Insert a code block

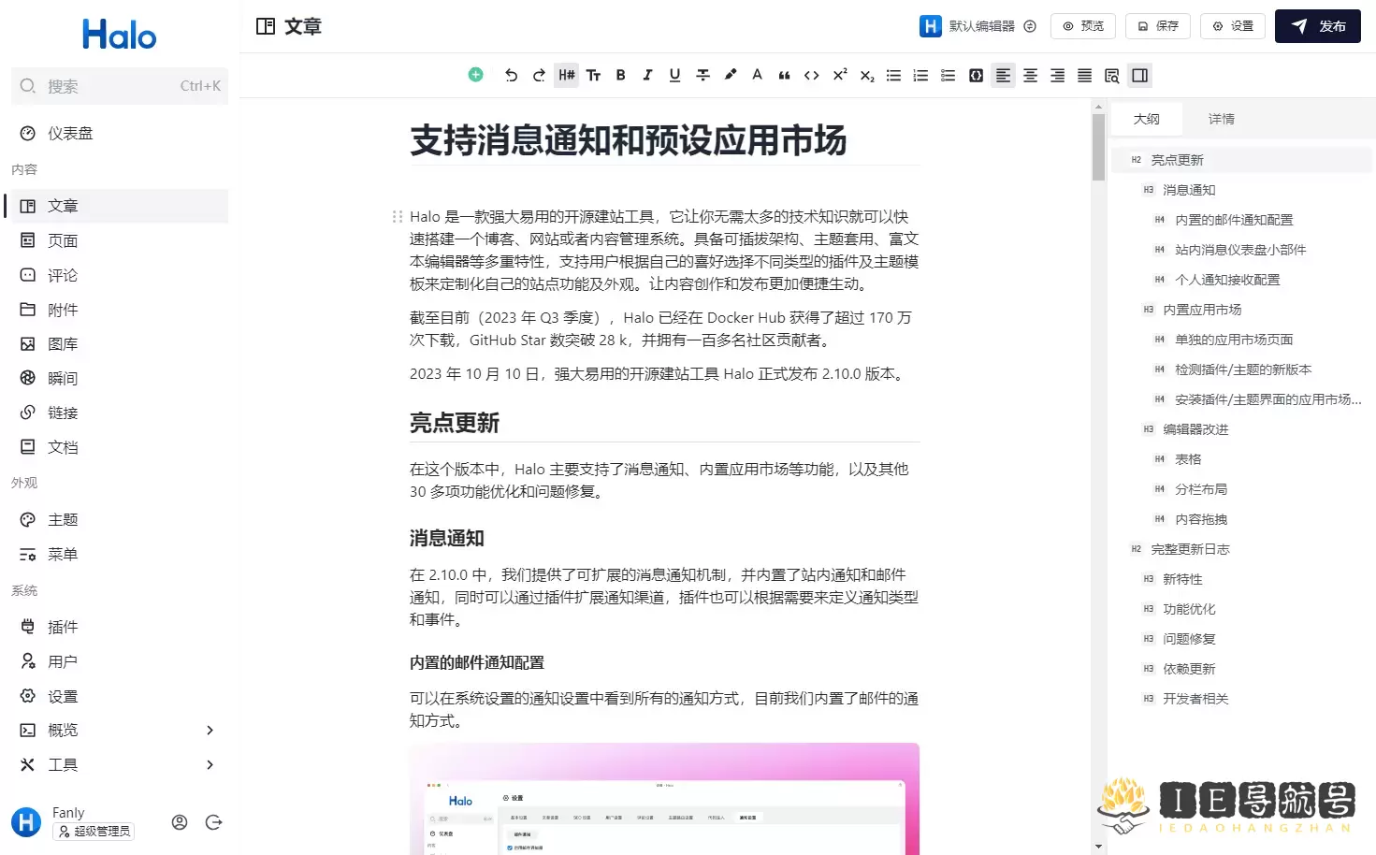click(976, 76)
